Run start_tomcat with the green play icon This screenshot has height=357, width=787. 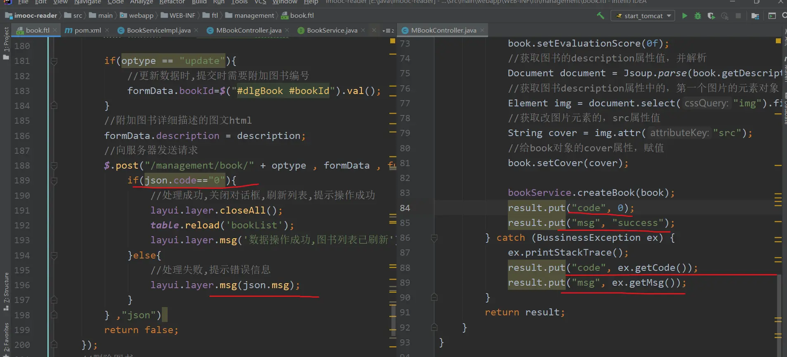pyautogui.click(x=685, y=16)
